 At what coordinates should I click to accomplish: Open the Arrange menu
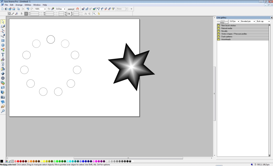[19, 5]
